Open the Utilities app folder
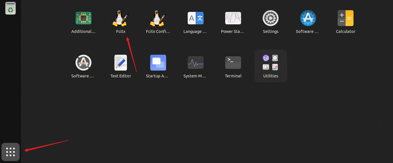The width and height of the screenshot is (393, 163). coord(271,66)
